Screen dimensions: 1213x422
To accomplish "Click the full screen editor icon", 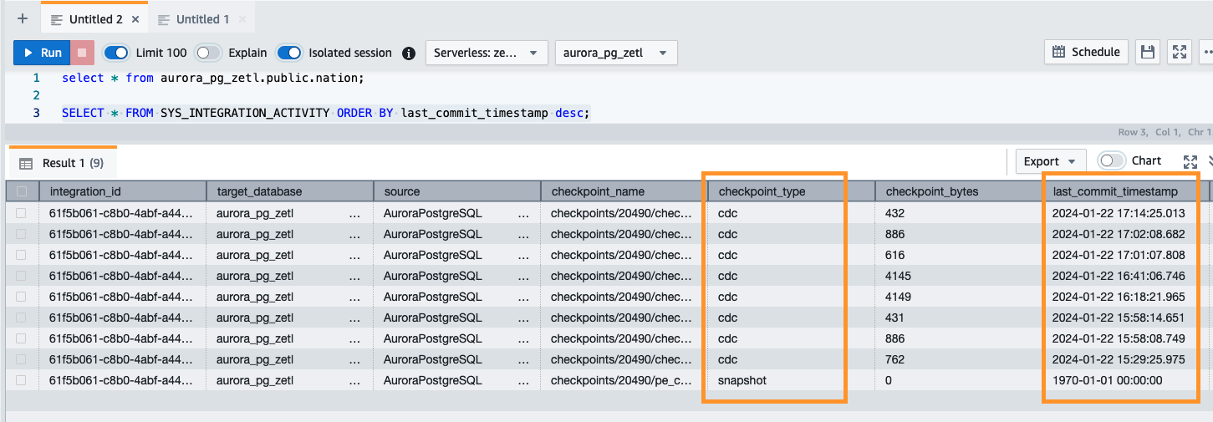I will [x=1180, y=52].
